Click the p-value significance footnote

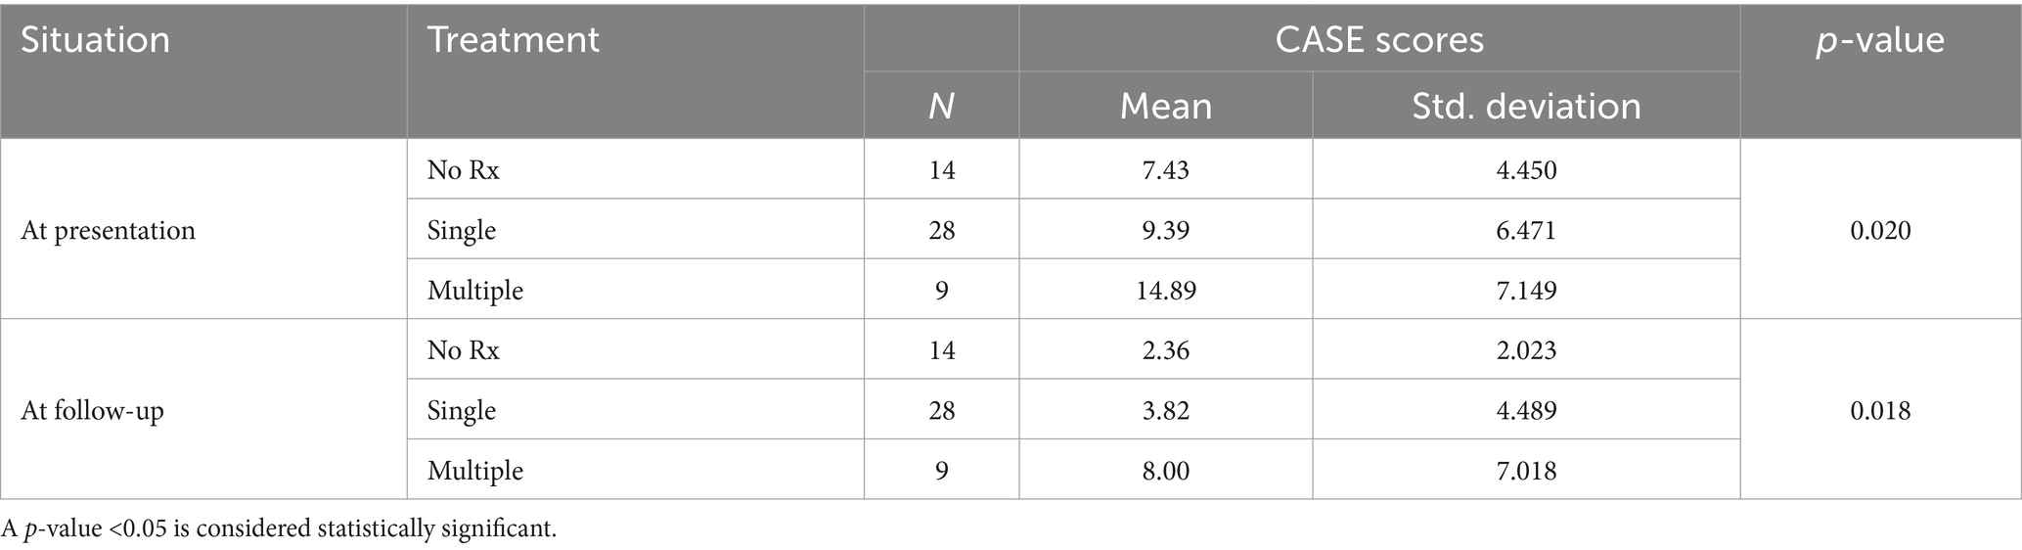(279, 529)
